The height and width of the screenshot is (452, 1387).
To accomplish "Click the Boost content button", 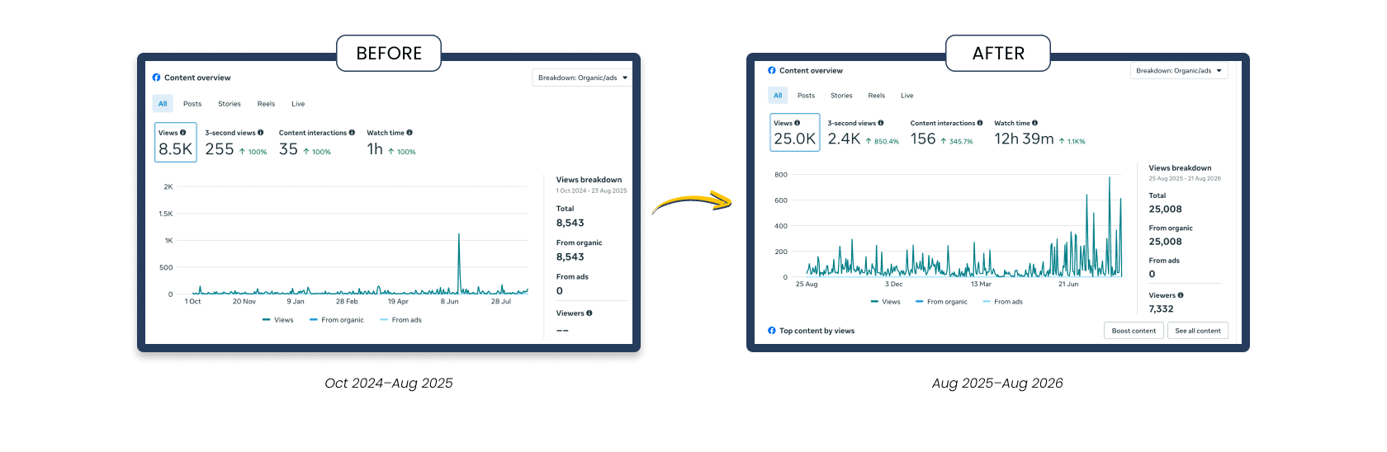I will click(x=1134, y=331).
